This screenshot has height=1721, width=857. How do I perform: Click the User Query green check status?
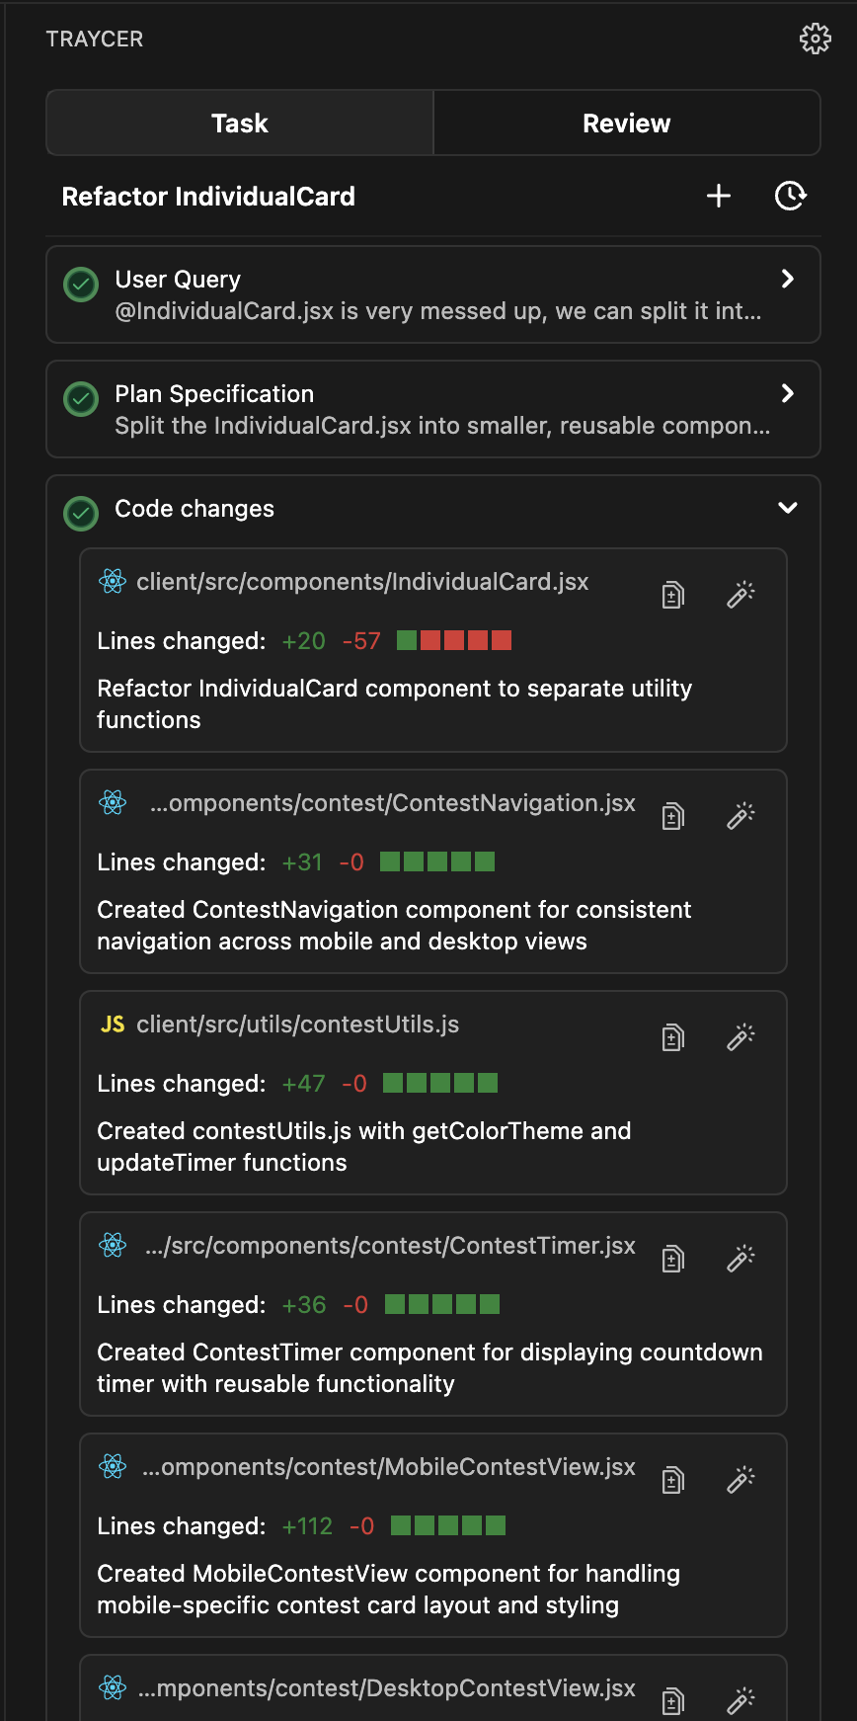pos(81,285)
